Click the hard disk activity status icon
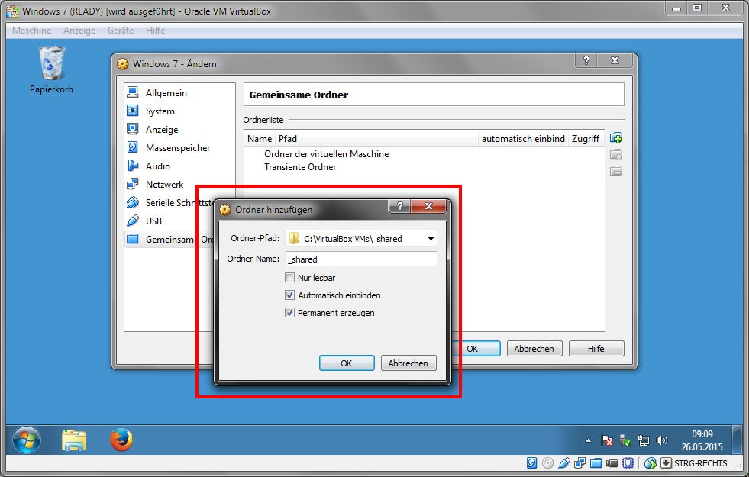Image resolution: width=749 pixels, height=477 pixels. click(531, 462)
